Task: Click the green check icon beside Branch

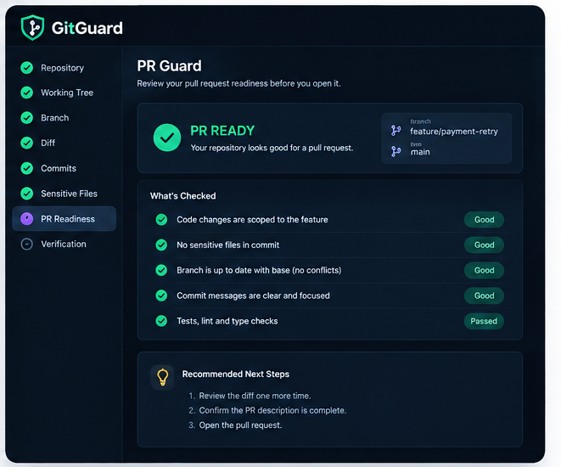Action: tap(27, 118)
